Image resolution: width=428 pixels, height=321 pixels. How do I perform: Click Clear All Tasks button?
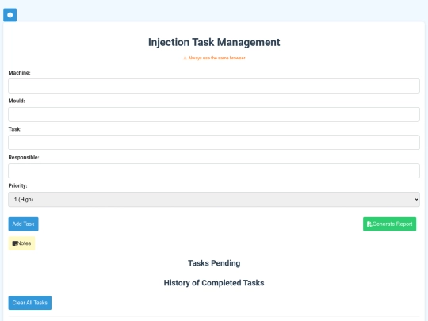point(30,303)
